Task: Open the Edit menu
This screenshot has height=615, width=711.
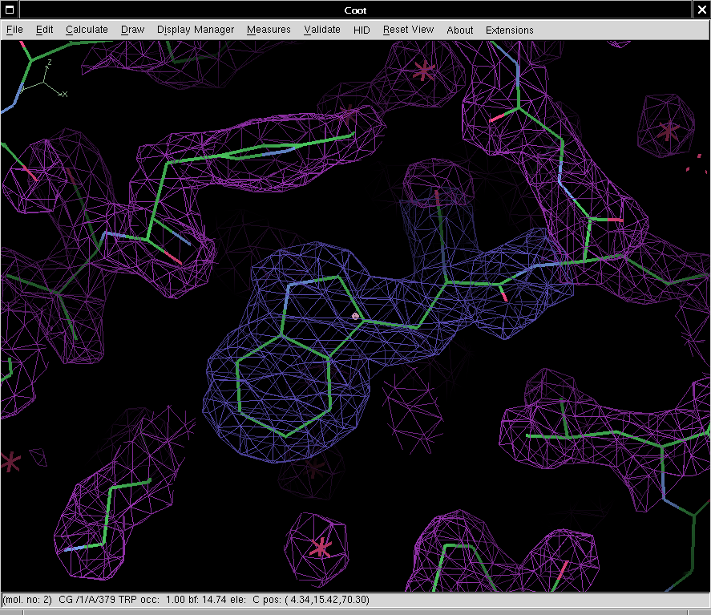Action: point(44,30)
